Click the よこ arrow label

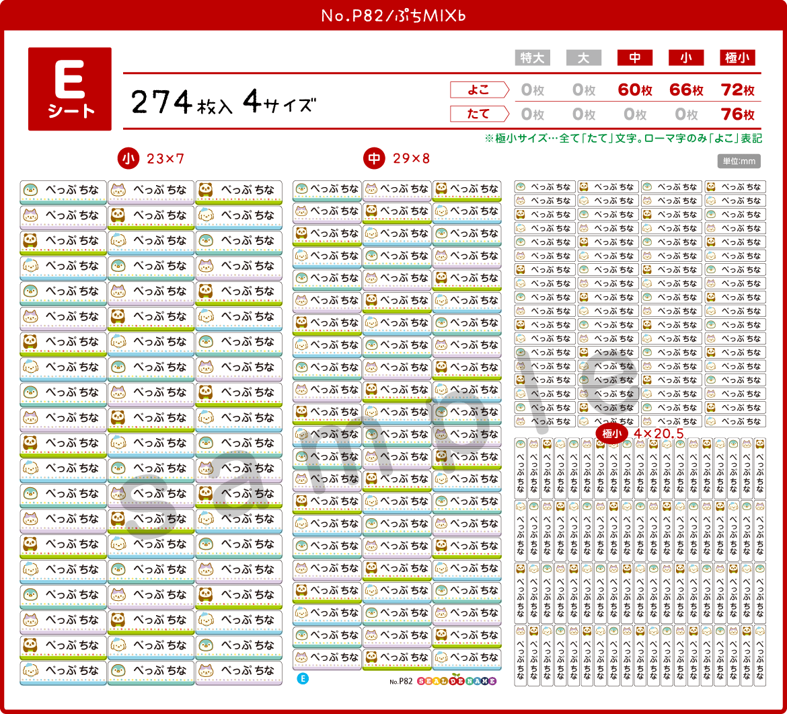[x=480, y=90]
